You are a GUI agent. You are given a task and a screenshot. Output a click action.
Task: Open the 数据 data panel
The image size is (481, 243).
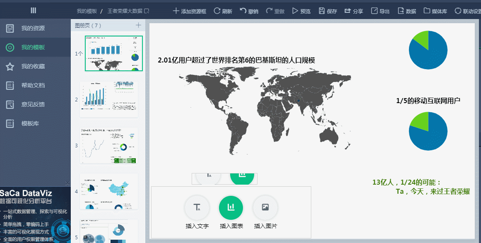click(407, 11)
